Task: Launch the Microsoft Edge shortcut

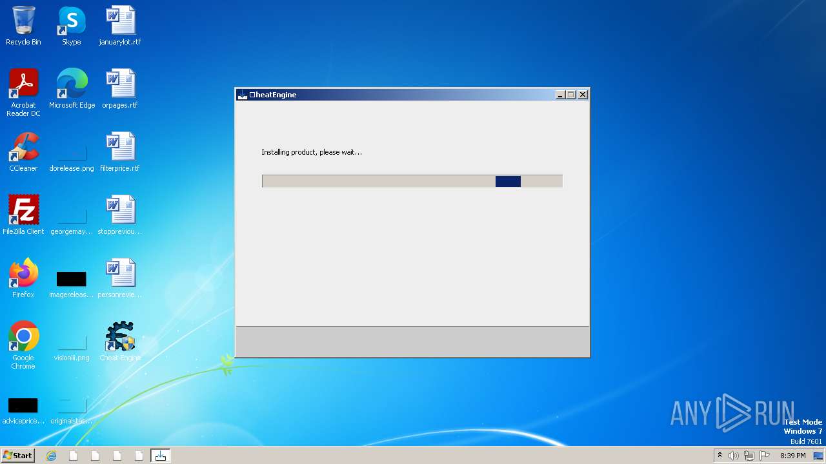Action: (x=72, y=89)
